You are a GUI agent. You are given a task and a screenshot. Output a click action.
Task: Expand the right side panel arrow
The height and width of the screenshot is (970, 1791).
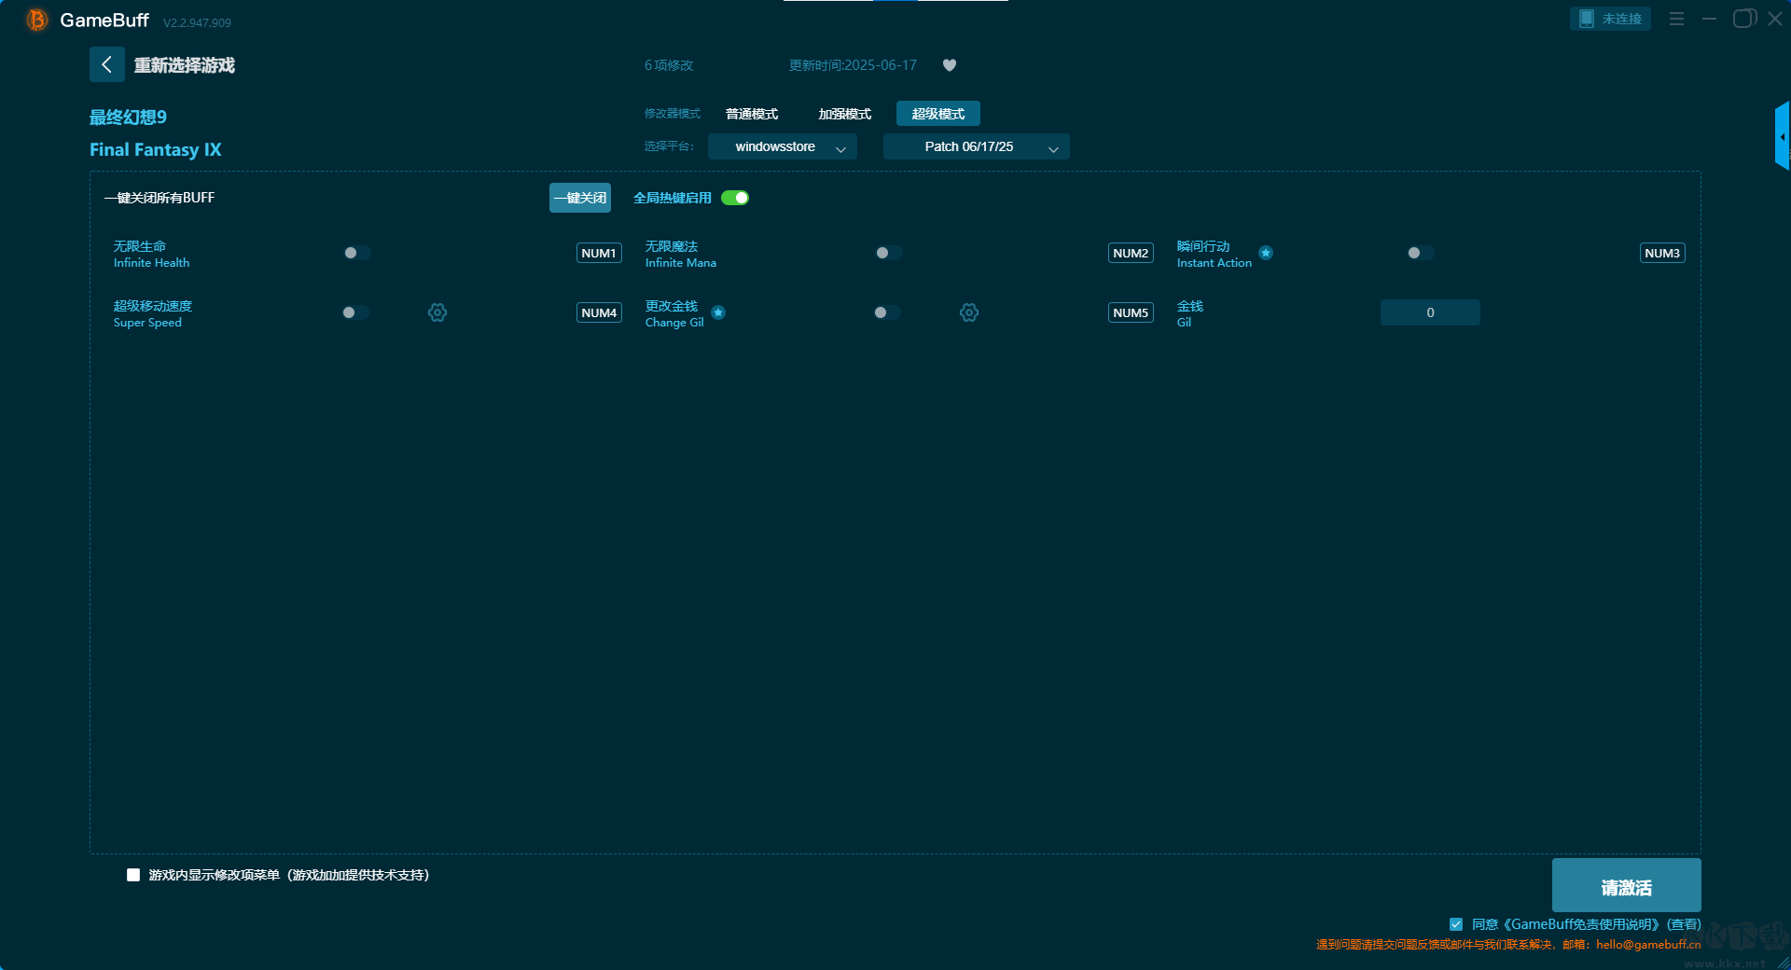click(1782, 137)
